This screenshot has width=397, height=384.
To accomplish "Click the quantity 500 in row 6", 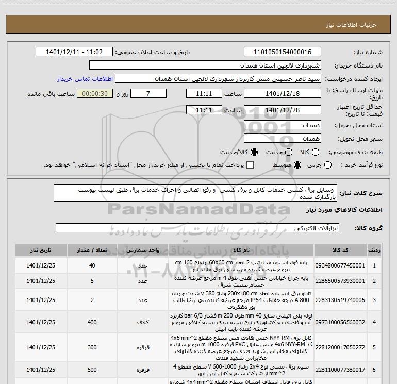I will (x=92, y=370).
